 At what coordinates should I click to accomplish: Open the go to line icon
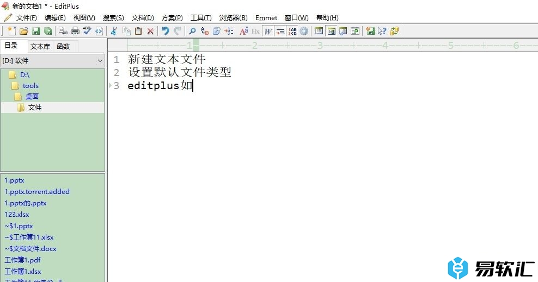click(x=229, y=31)
